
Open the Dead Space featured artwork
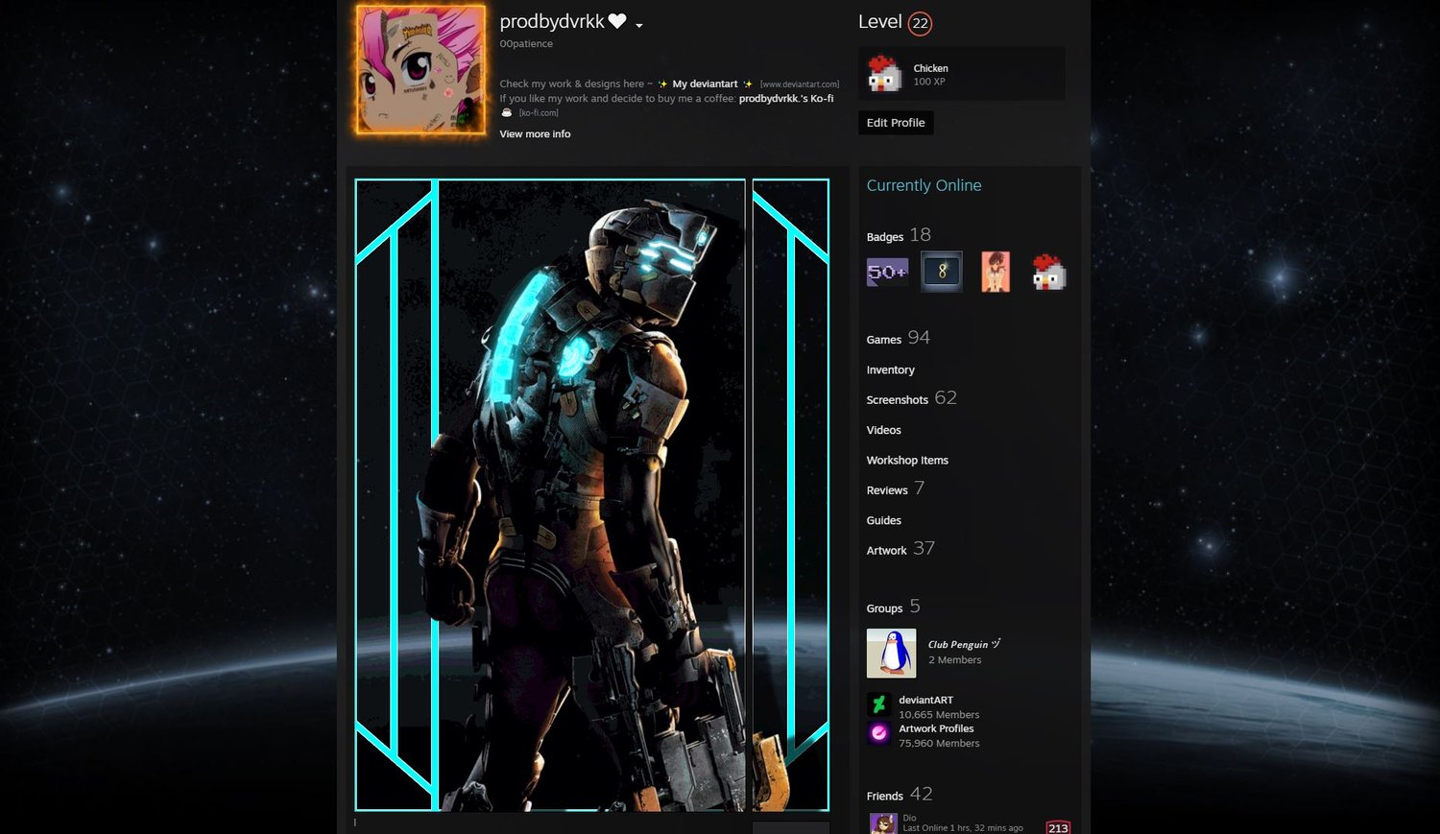coord(550,495)
